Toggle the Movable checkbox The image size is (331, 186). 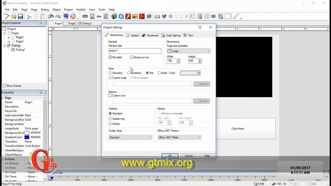(x=110, y=57)
